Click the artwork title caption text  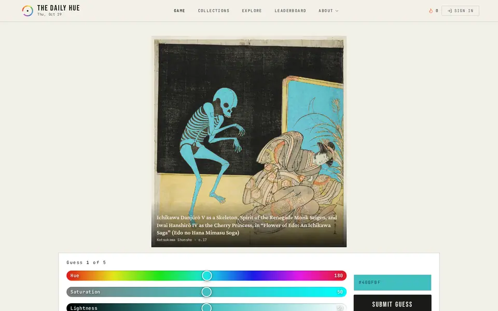point(247,225)
